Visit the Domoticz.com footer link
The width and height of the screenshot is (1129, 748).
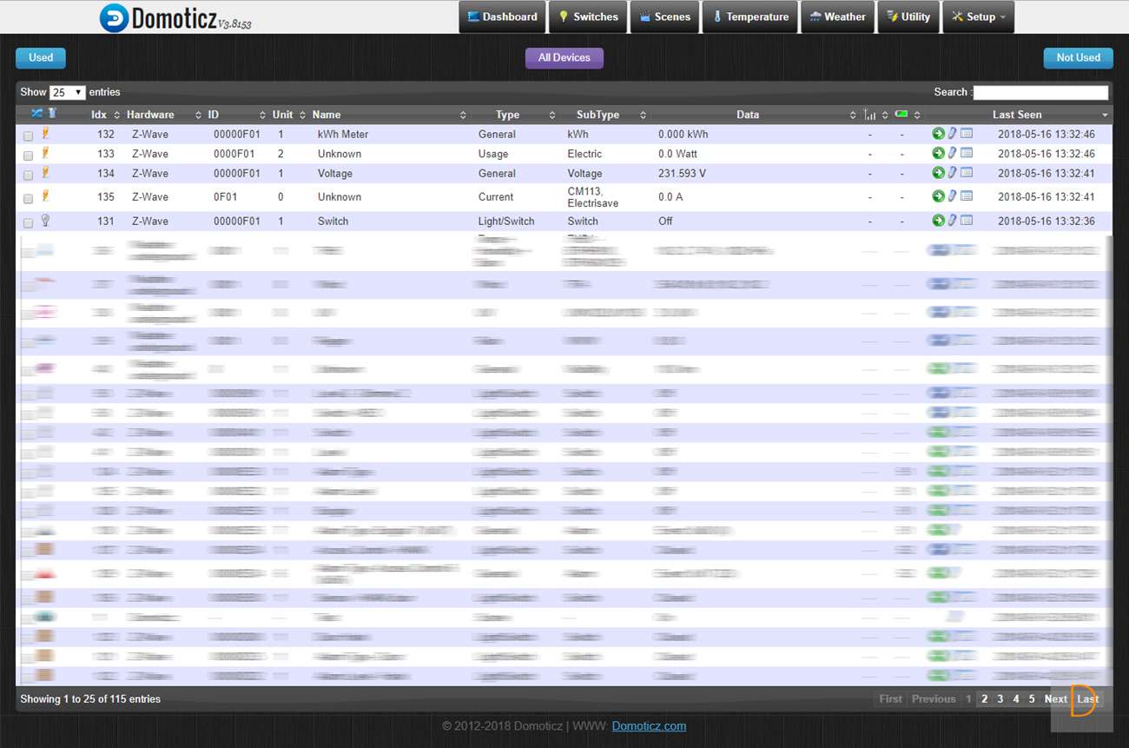(x=649, y=726)
